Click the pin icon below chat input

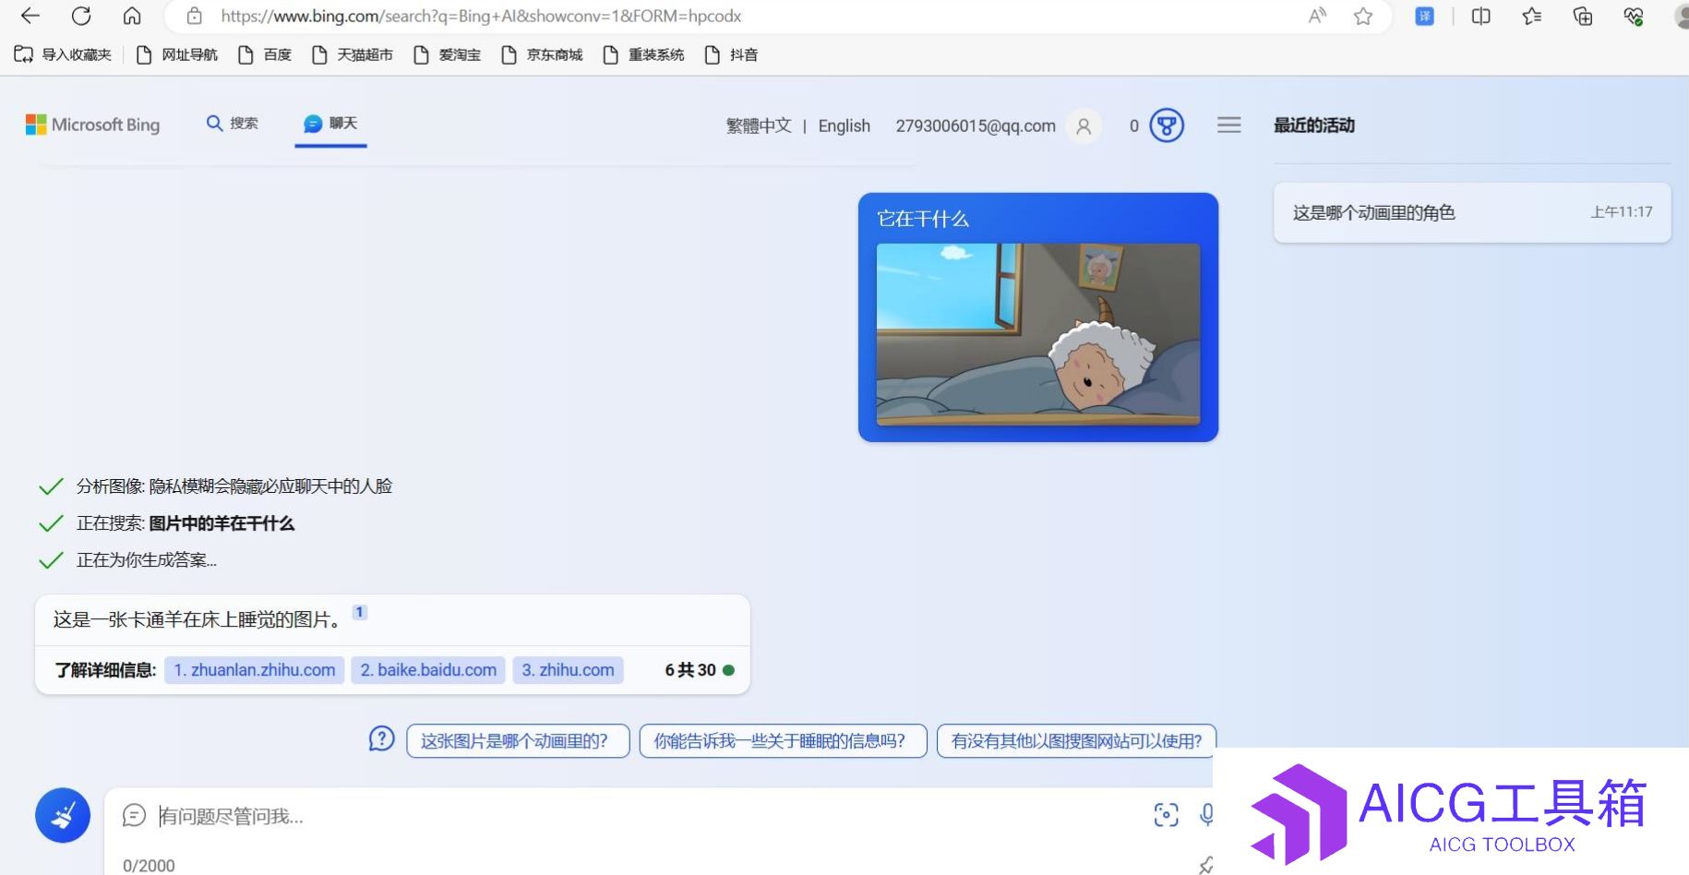pos(1205,865)
